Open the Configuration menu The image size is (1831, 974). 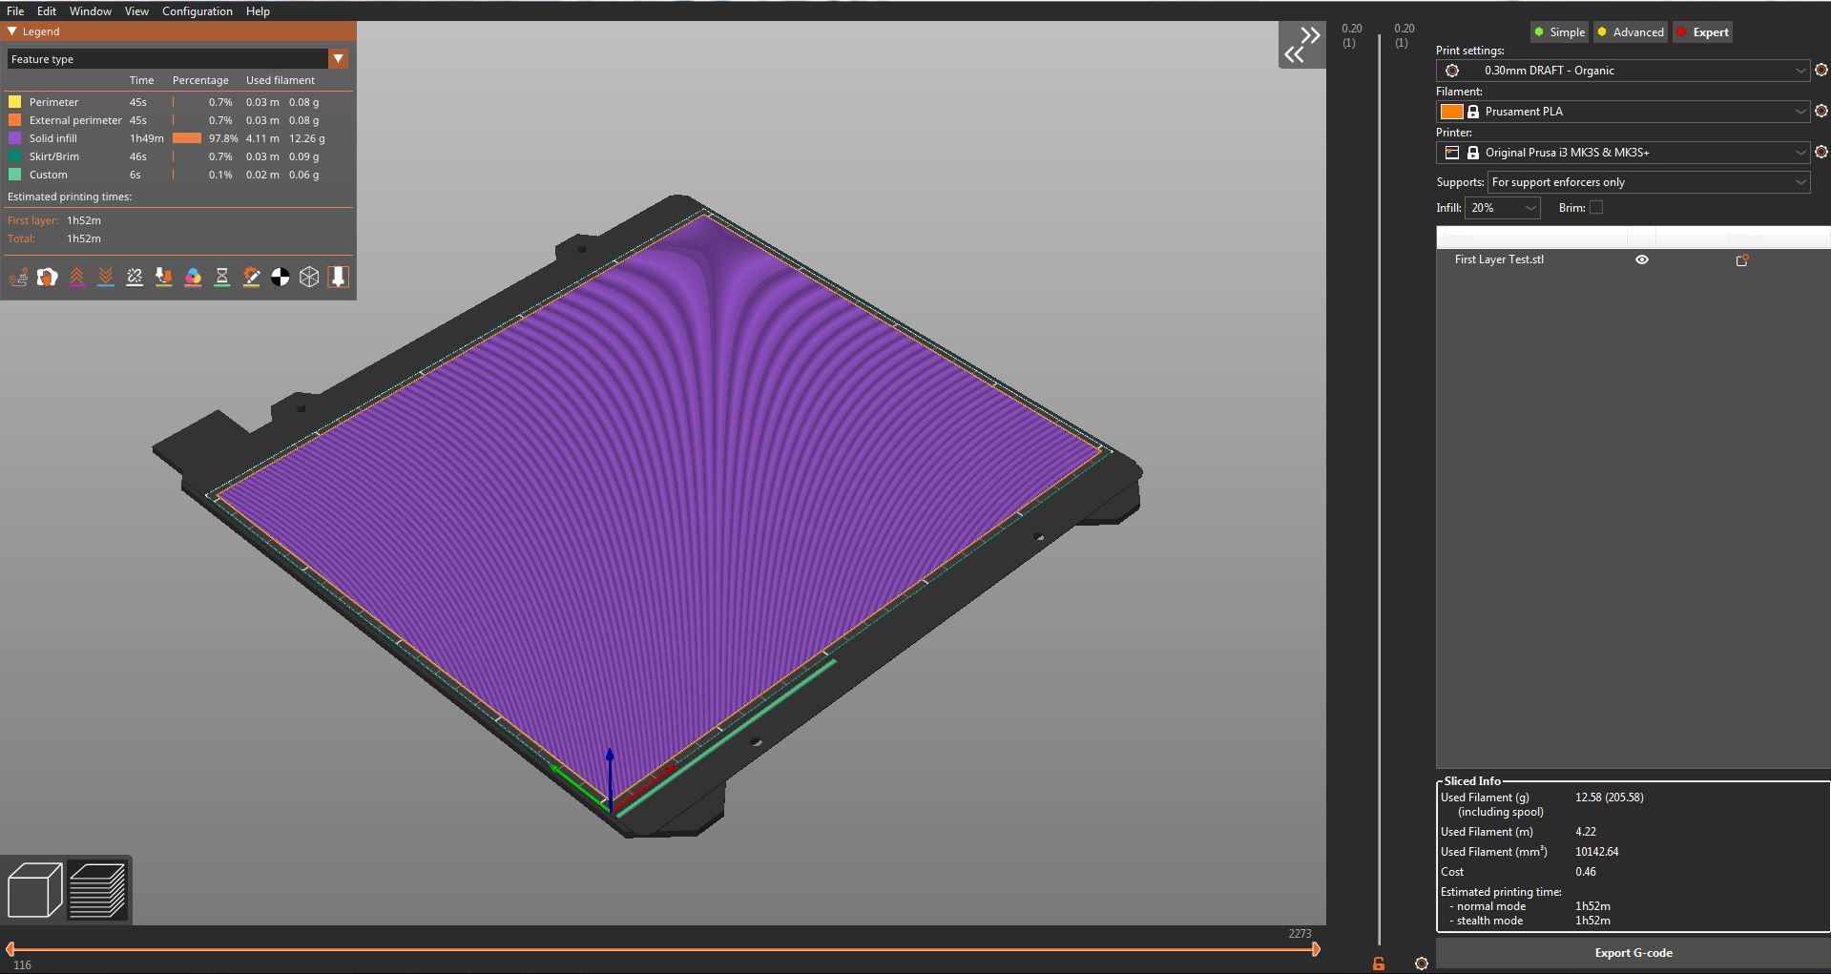[197, 10]
